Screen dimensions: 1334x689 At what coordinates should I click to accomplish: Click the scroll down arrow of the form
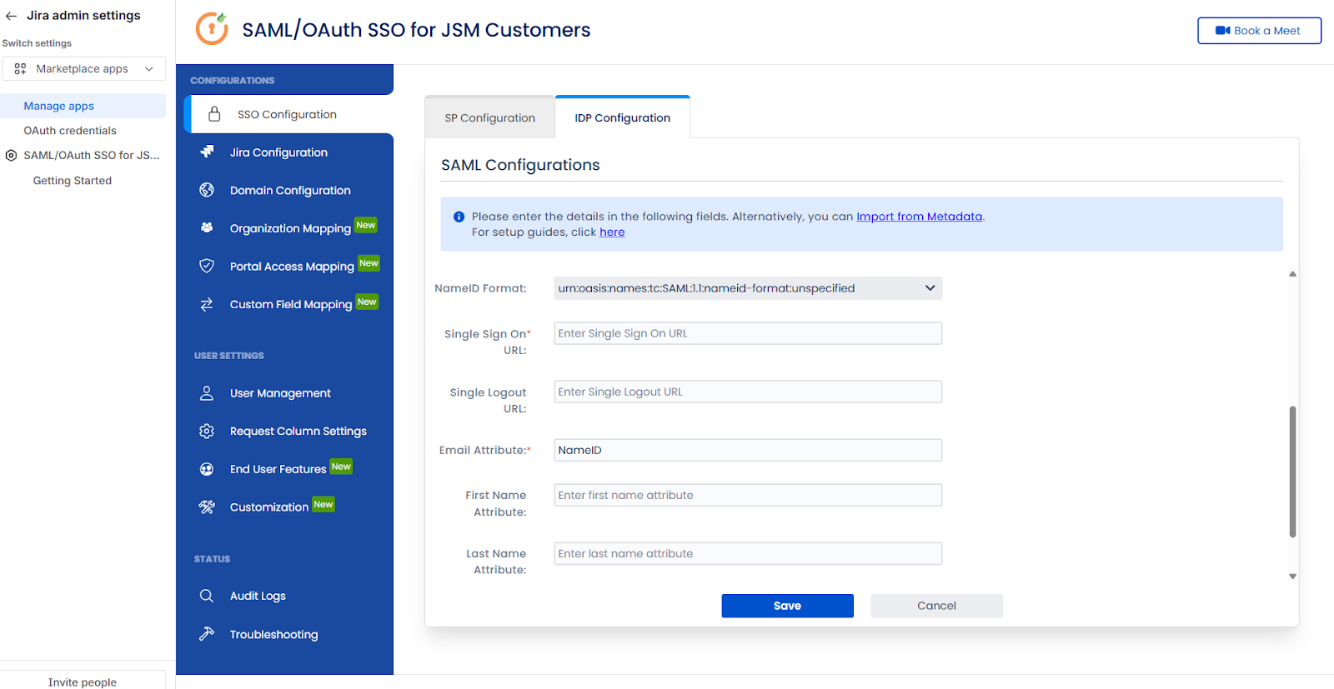pos(1292,577)
